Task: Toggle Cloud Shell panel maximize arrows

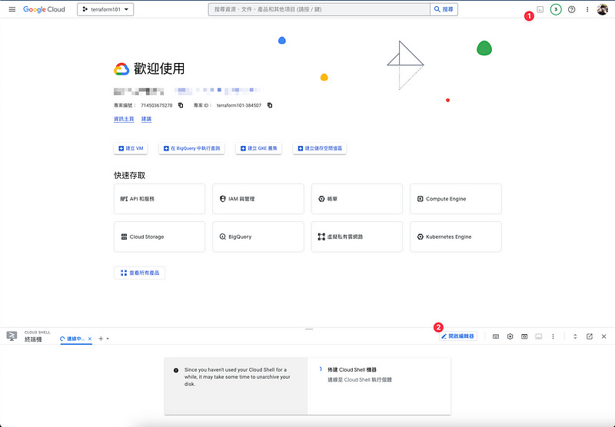Action: point(575,336)
